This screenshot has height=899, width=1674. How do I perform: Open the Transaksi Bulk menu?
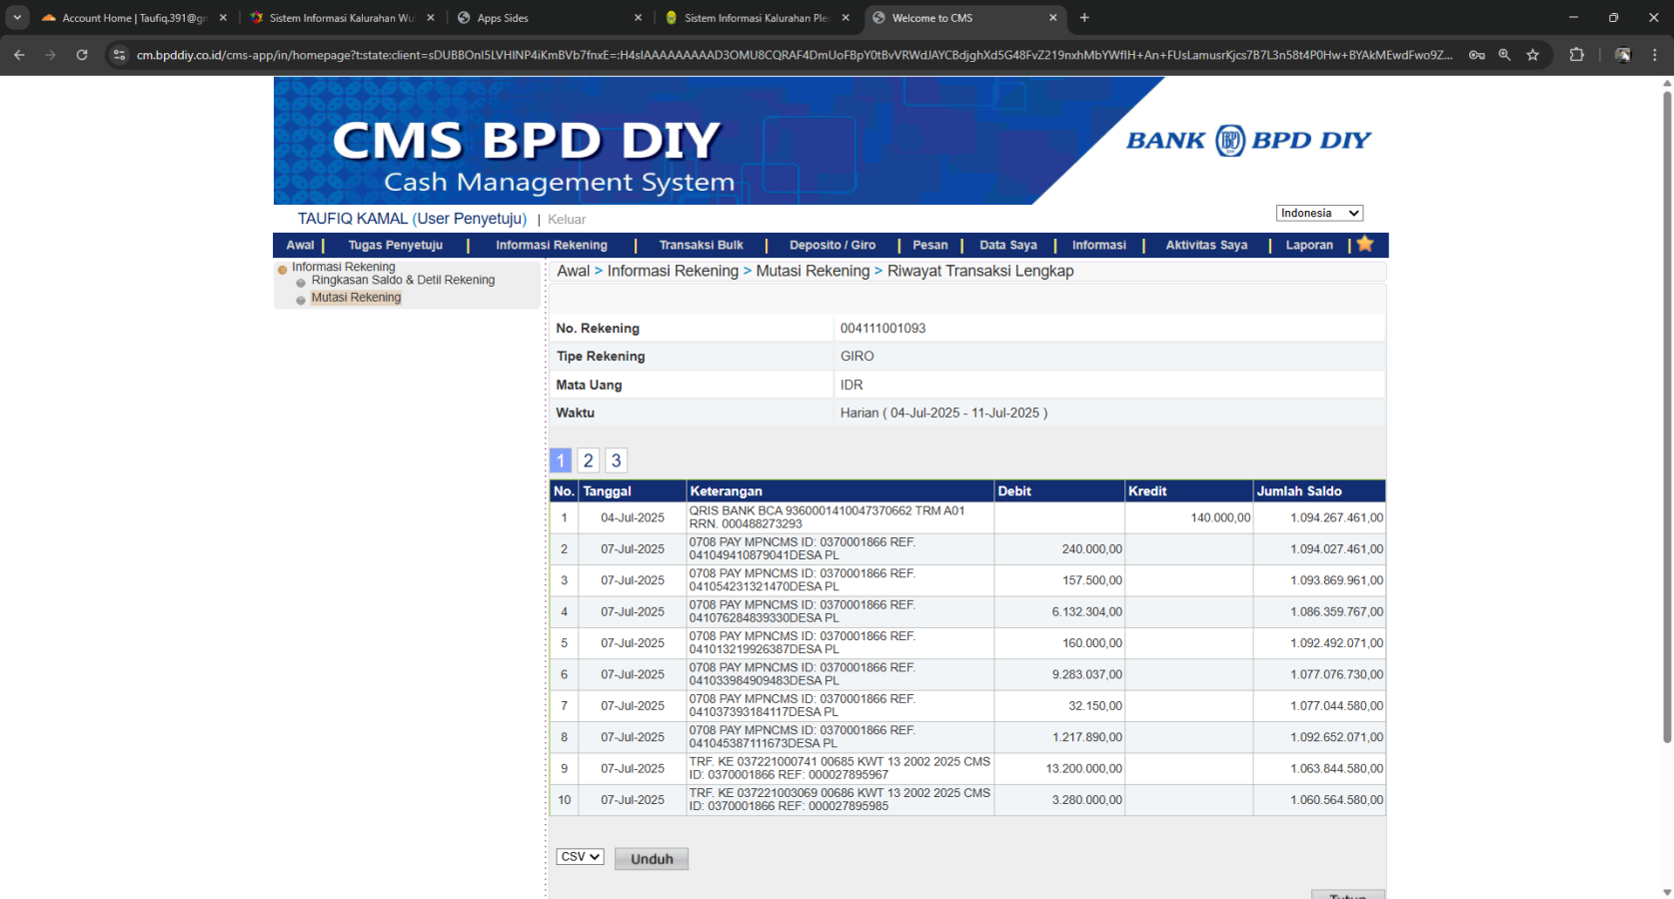pyautogui.click(x=702, y=245)
